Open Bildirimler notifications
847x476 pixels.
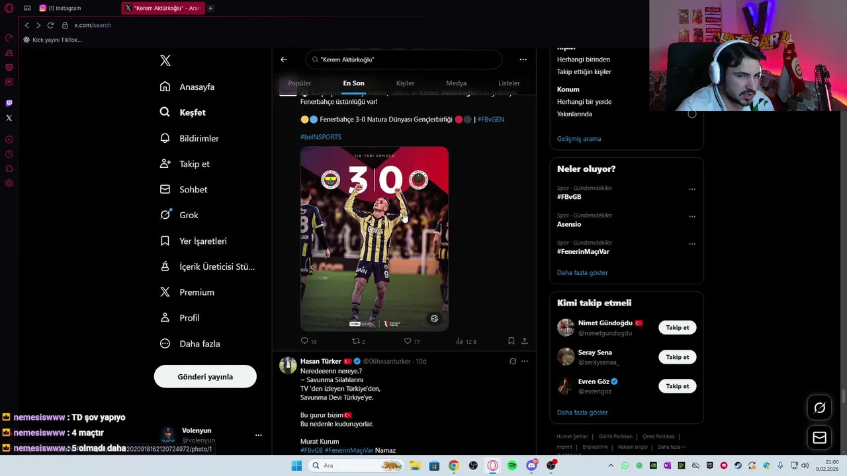pos(189,138)
